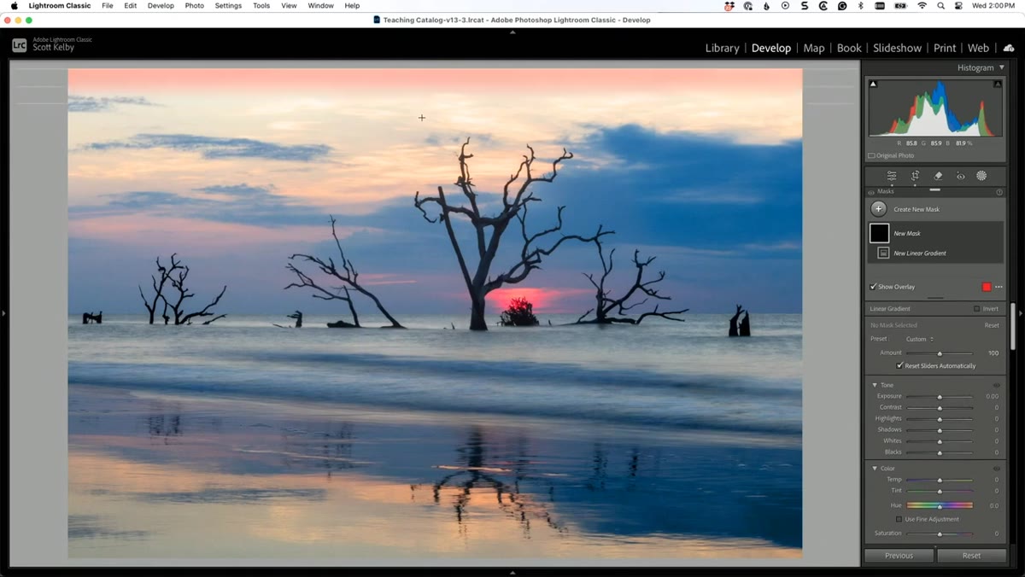
Task: Collapse the Histogram panel triangle
Action: coord(1002,67)
